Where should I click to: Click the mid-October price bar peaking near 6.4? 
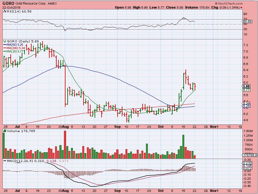click(185, 77)
